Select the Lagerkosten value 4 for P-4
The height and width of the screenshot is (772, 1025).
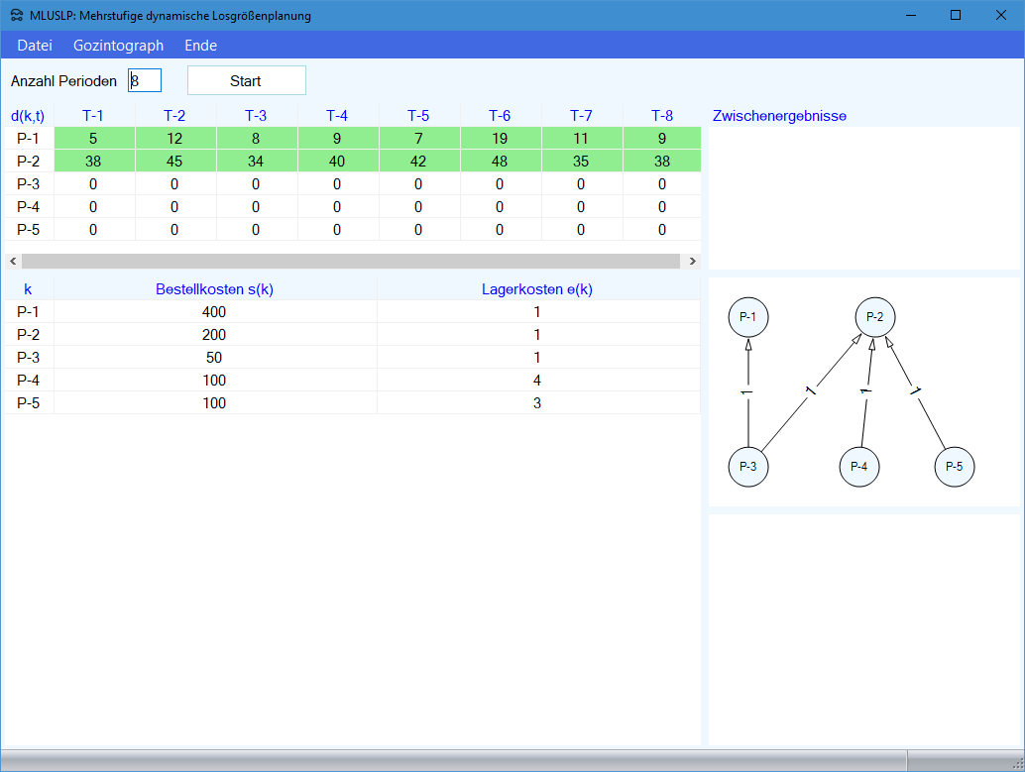[537, 381]
